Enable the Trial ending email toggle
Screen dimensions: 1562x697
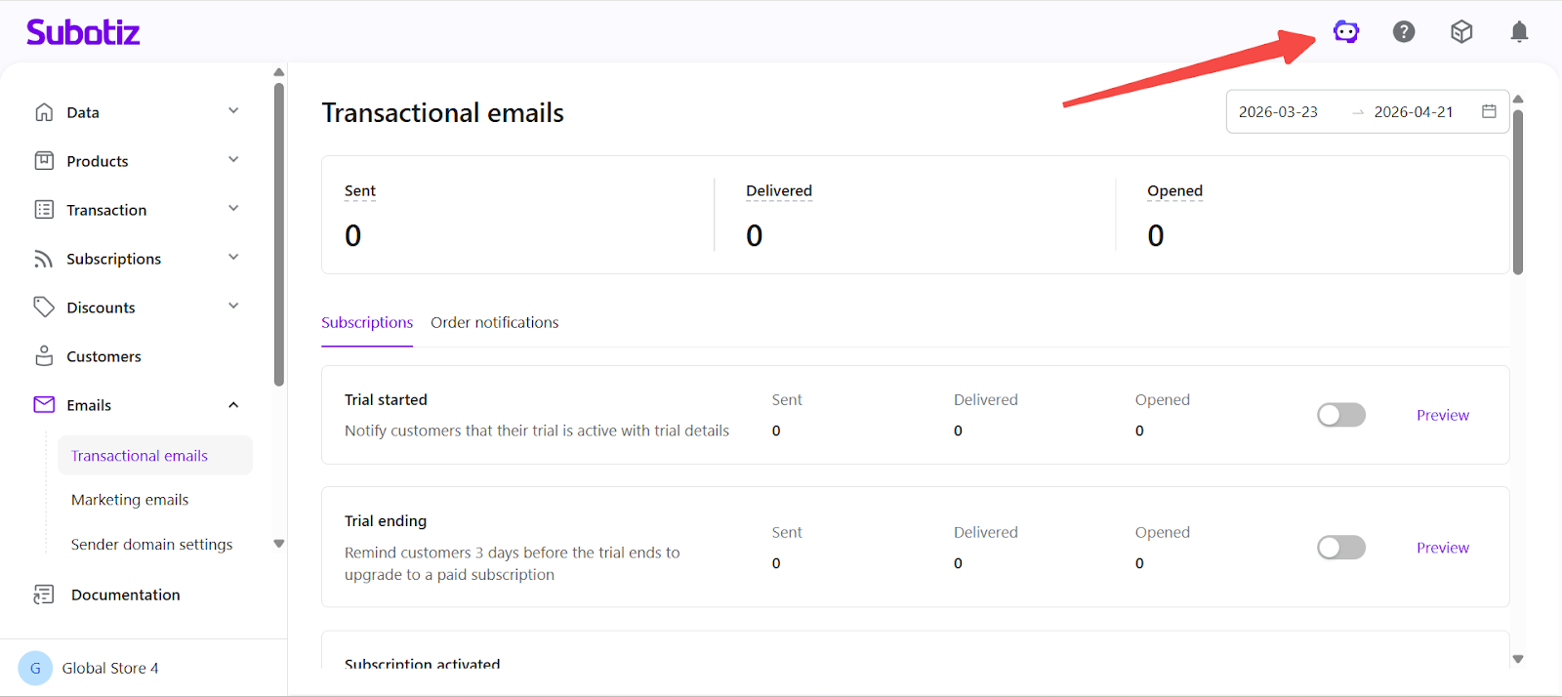1340,548
